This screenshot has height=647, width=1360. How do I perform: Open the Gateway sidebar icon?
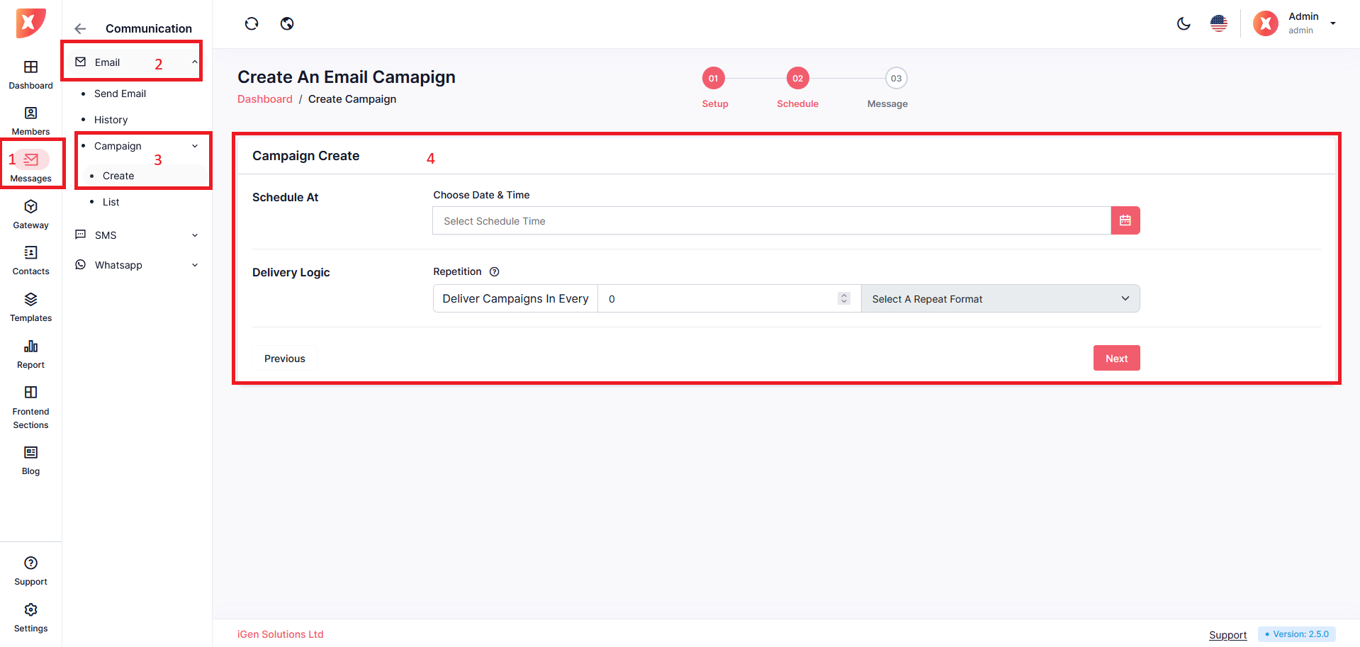(30, 214)
